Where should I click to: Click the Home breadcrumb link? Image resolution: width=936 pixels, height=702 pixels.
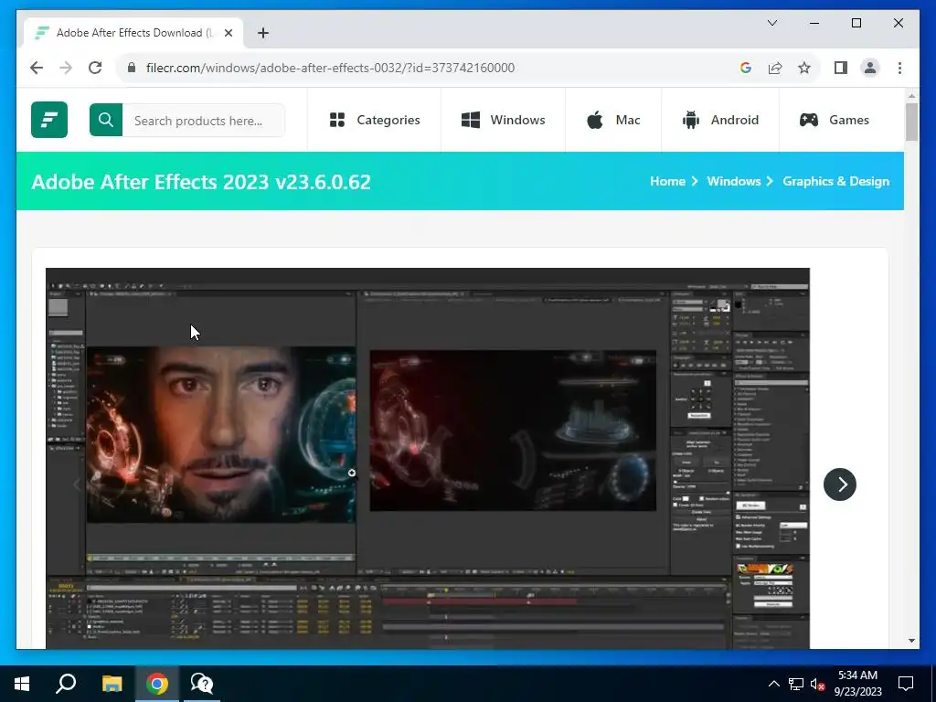click(667, 182)
